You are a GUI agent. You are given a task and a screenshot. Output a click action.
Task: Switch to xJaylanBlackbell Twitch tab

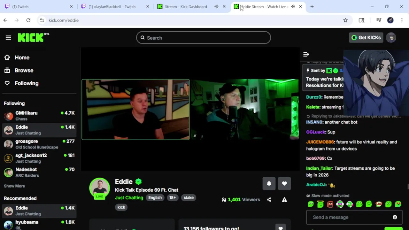click(x=115, y=6)
